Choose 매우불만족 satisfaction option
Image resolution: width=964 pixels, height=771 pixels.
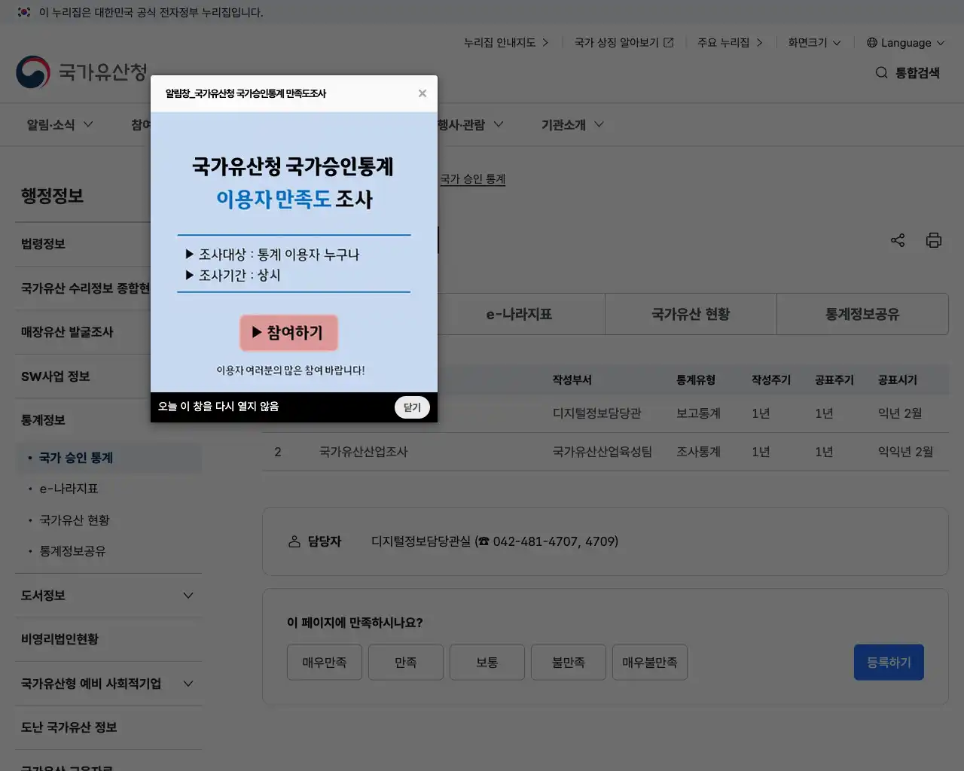pyautogui.click(x=650, y=663)
